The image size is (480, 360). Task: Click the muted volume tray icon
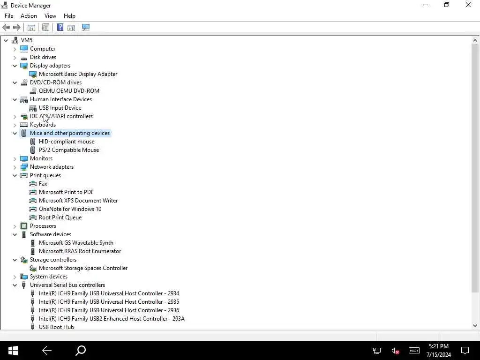point(395,351)
